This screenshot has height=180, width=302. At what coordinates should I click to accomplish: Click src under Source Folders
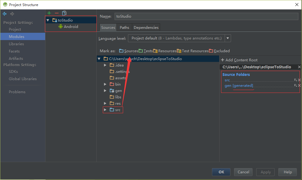tap(227, 80)
